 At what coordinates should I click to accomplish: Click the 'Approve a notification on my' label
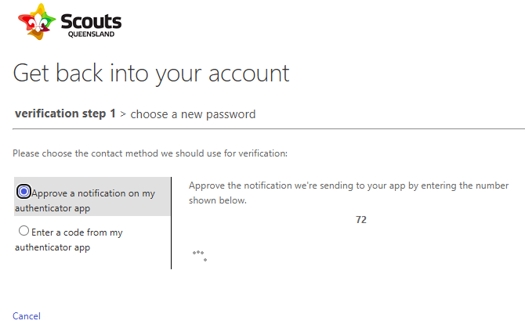[93, 193]
